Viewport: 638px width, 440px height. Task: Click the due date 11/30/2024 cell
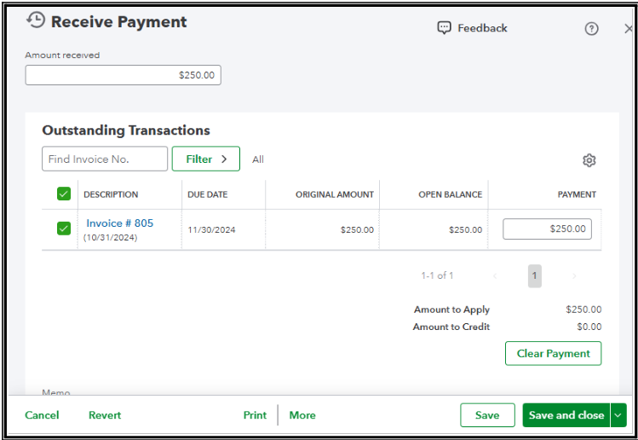(x=211, y=229)
